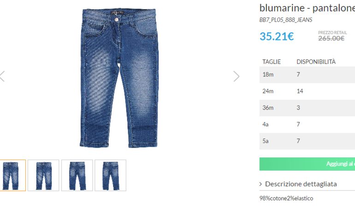Viewport: 355px width, 213px height.
Task: Expand Descrizione dettagliata section
Action: pyautogui.click(x=301, y=184)
